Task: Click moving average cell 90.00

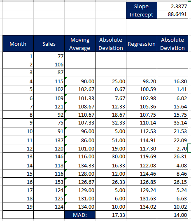Action: click(x=80, y=81)
